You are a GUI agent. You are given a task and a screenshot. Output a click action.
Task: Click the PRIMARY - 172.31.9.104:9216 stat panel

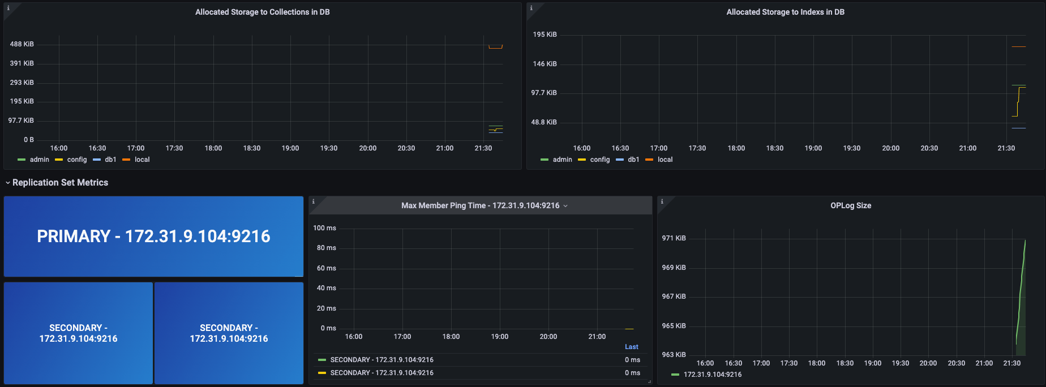pos(153,236)
